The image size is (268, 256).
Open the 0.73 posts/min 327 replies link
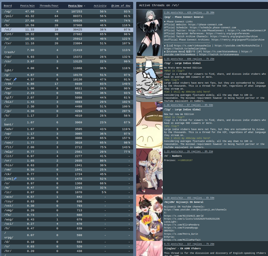coord(189,244)
